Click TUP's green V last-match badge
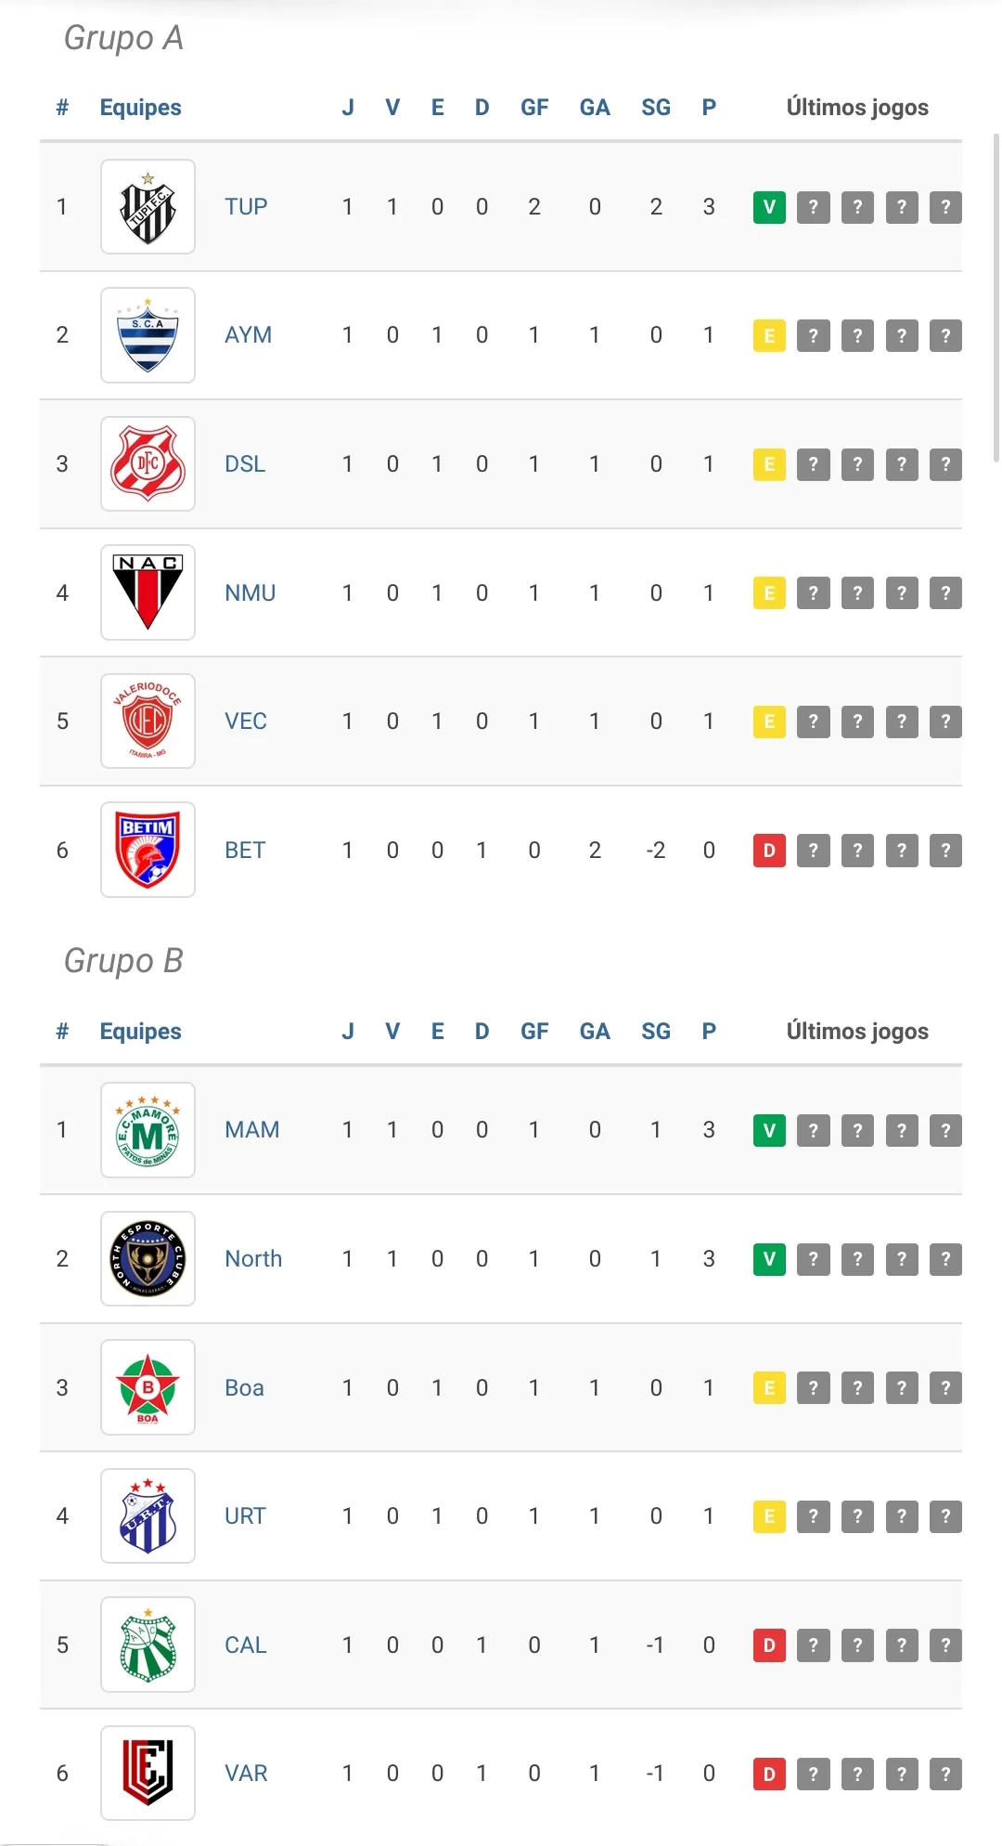1002x1846 pixels. (x=769, y=207)
